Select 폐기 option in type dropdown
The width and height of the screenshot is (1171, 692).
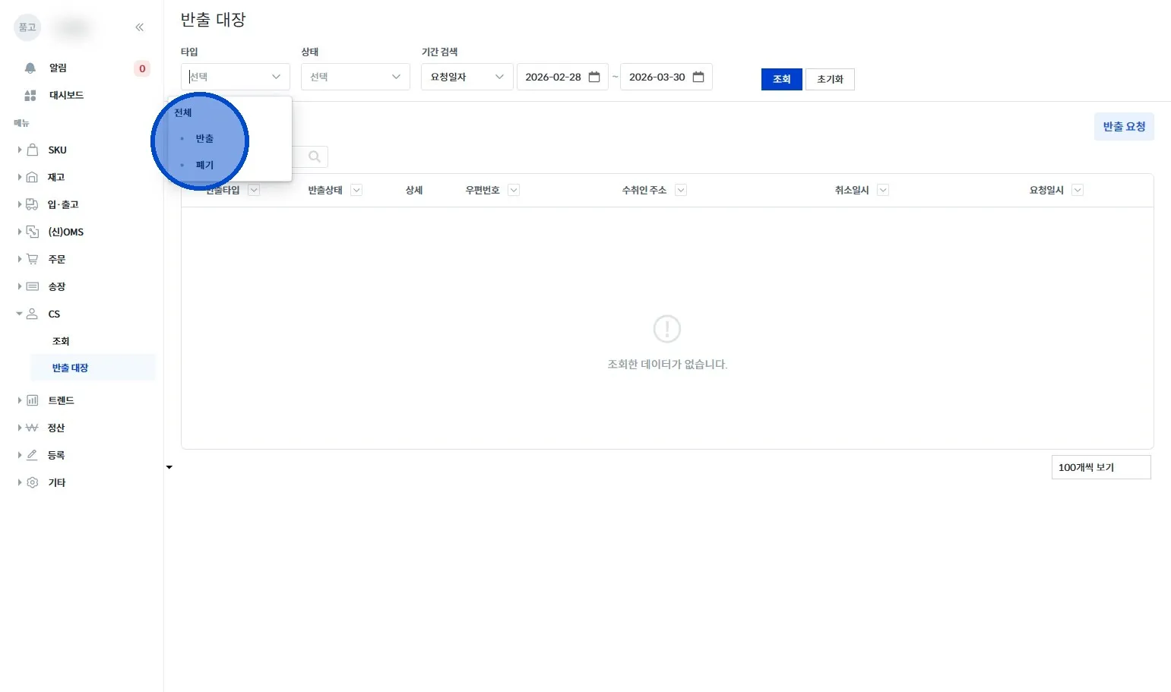pyautogui.click(x=204, y=165)
